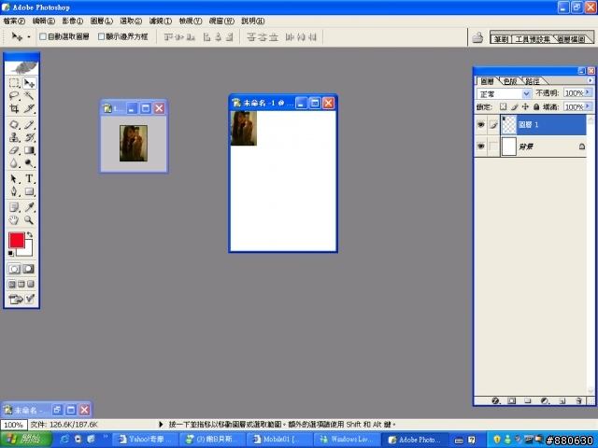598x448 pixels.
Task: Select the Eyedropper tool
Action: 29,207
